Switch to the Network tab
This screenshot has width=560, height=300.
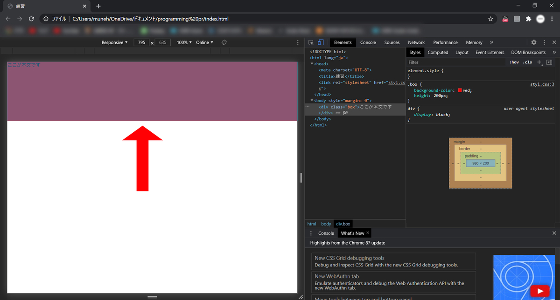click(416, 42)
